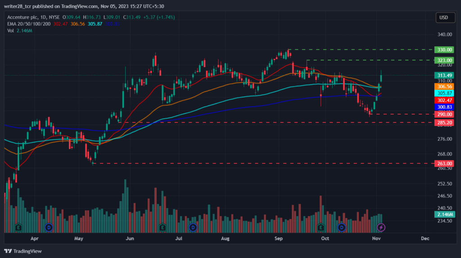Click the Vol indicator legend label
This screenshot has width=461, height=258.
(x=11, y=31)
